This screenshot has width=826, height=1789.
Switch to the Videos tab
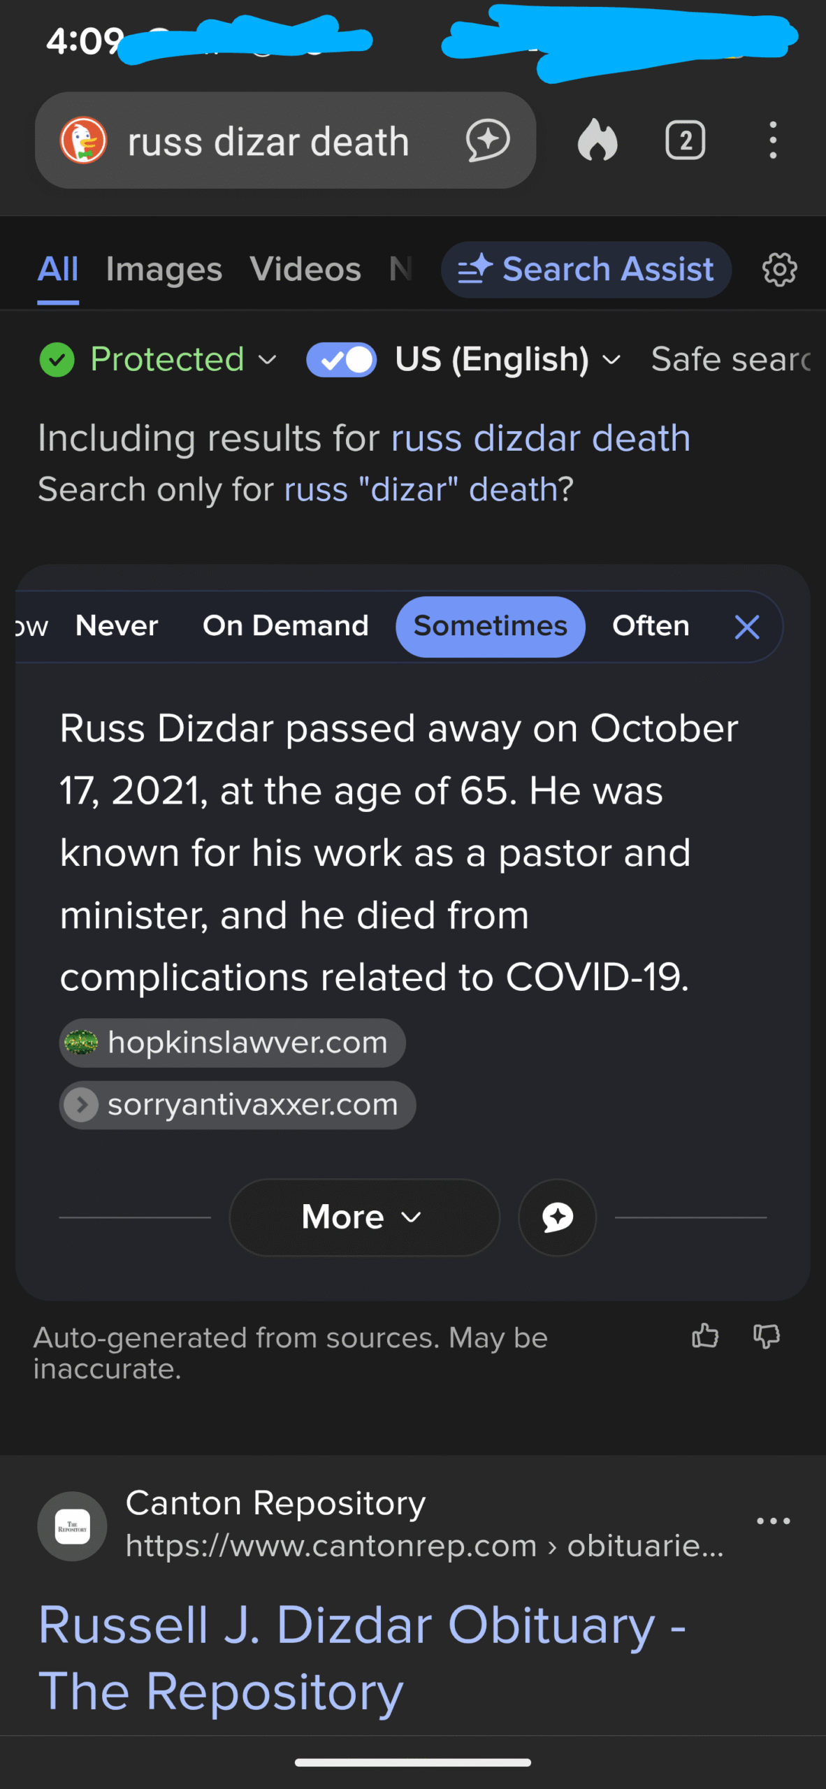(x=305, y=270)
